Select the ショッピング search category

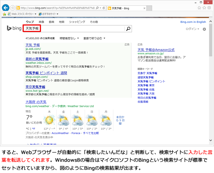coord(77,22)
